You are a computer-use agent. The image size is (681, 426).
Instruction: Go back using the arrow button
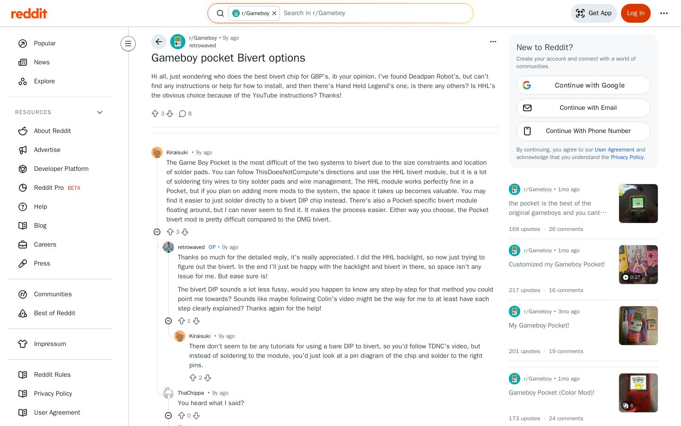tap(159, 42)
